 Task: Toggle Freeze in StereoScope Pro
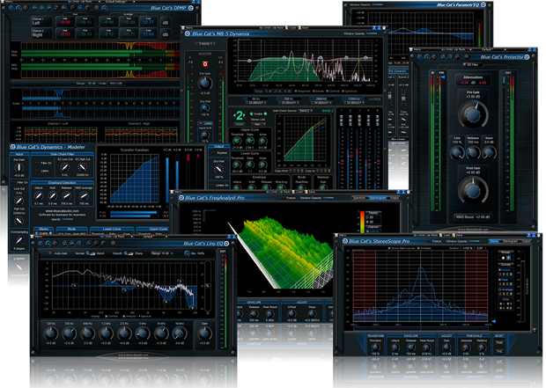pyautogui.click(x=434, y=241)
